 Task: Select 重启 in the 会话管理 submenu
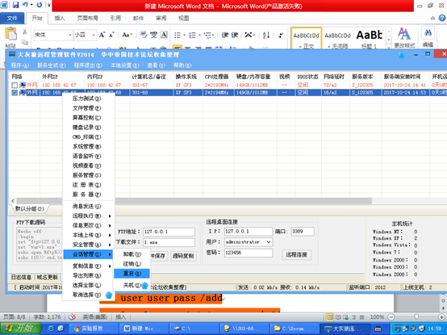[132, 274]
